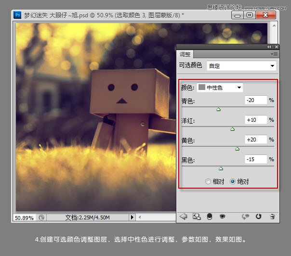Click the 青色 slider handle

[x=218, y=109]
